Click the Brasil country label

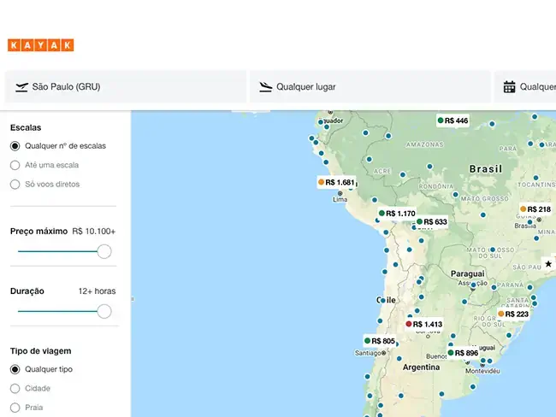tap(486, 169)
